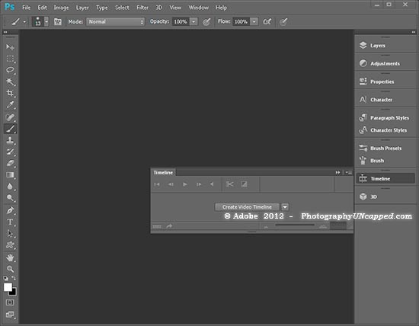Swap foreground and background colors

(14, 278)
